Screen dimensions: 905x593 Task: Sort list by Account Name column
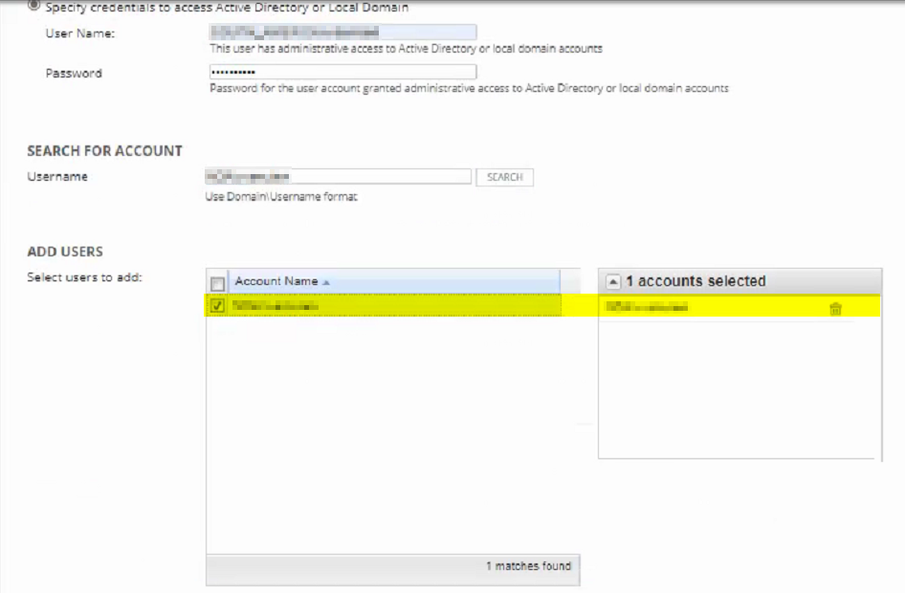pos(276,281)
